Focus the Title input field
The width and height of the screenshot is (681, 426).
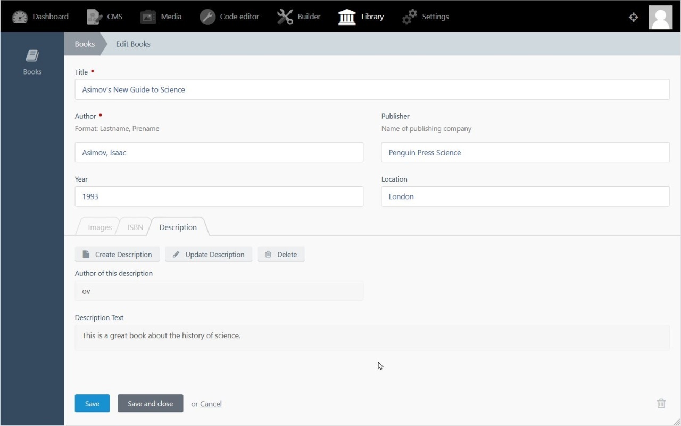372,89
